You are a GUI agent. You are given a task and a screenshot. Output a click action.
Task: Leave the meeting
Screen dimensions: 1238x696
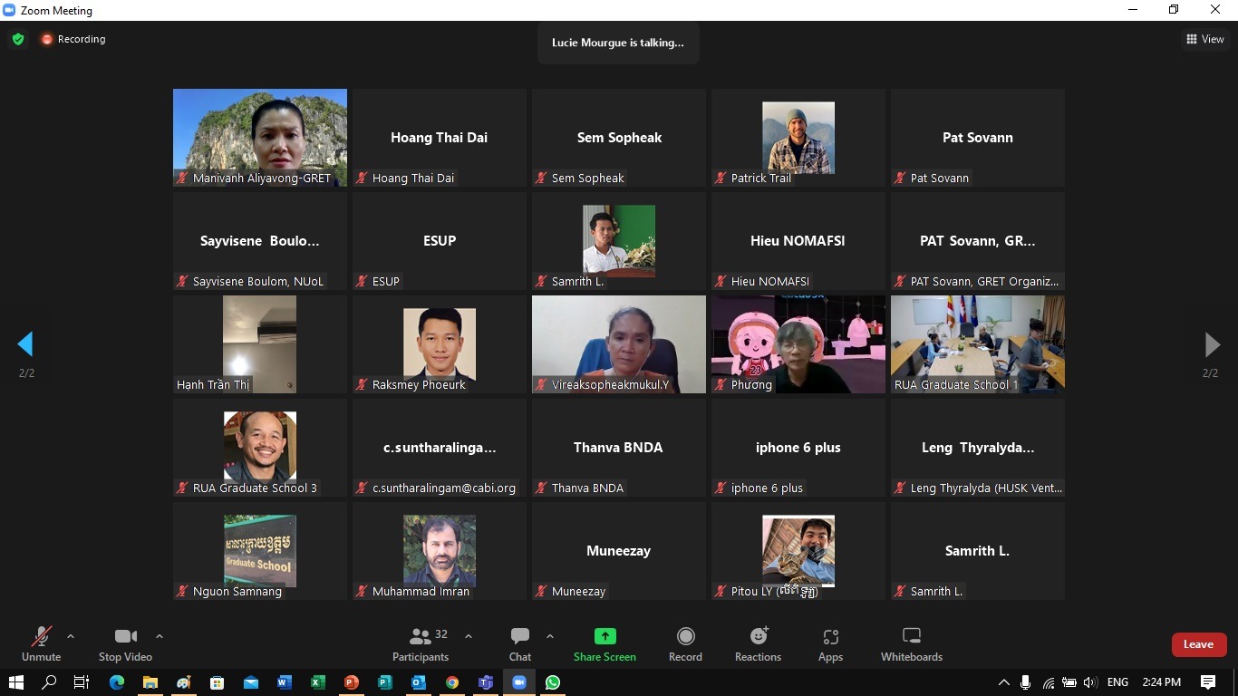(1198, 644)
